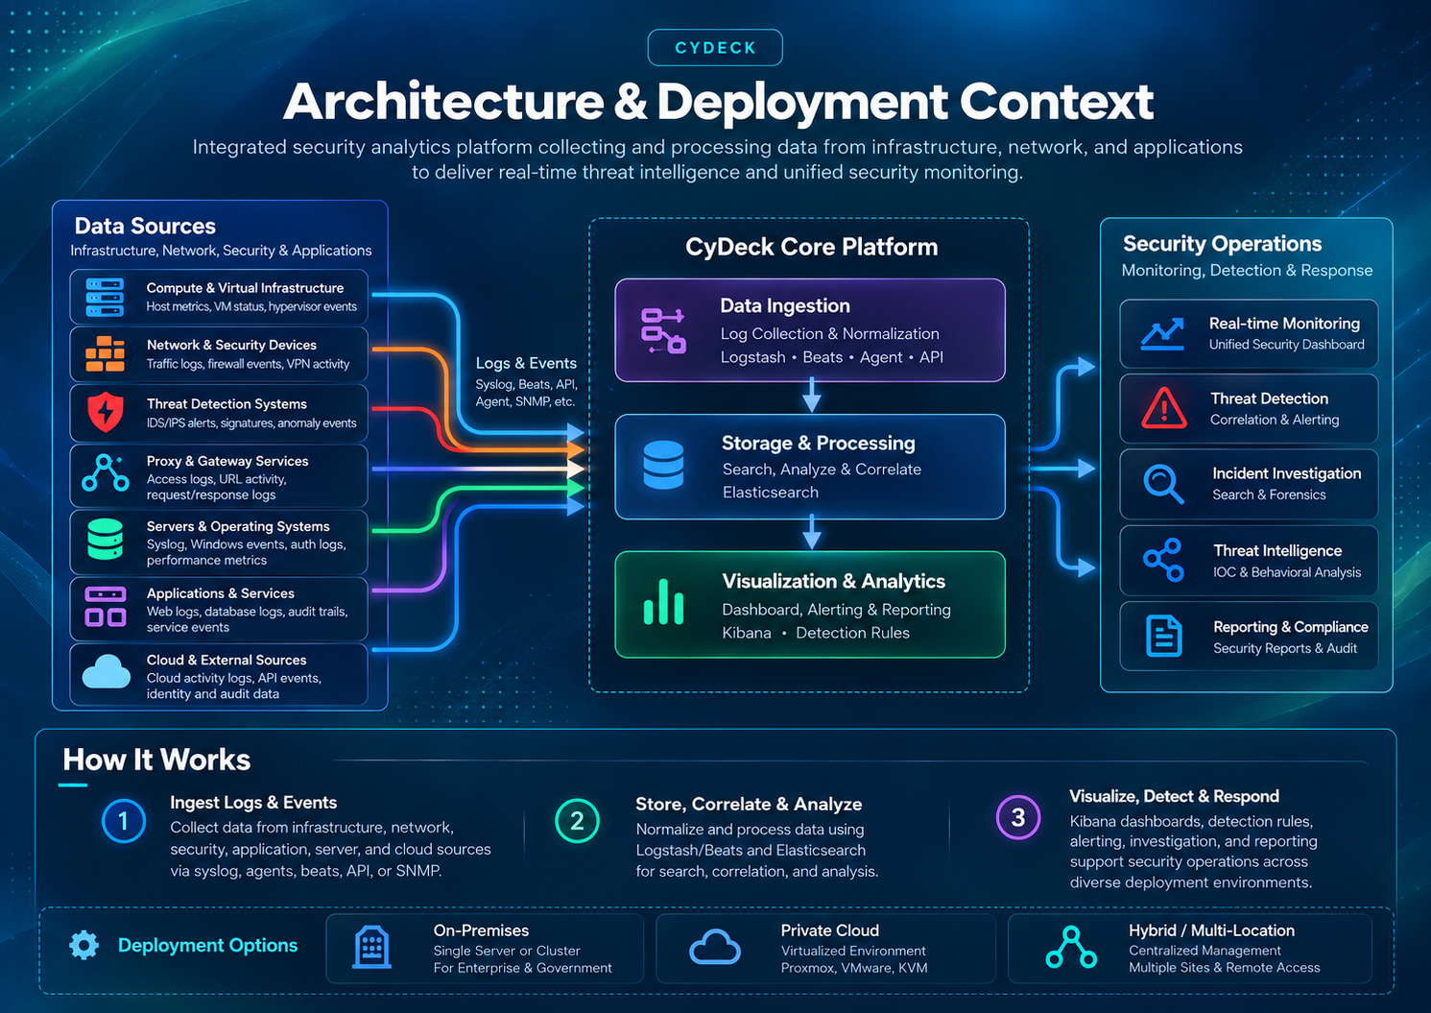This screenshot has height=1013, width=1431.
Task: Click the Incident Investigation magnifier icon
Action: 1163,483
